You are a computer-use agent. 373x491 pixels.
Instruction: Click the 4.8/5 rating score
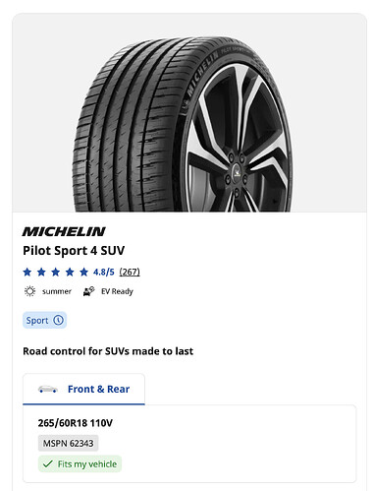tap(104, 272)
